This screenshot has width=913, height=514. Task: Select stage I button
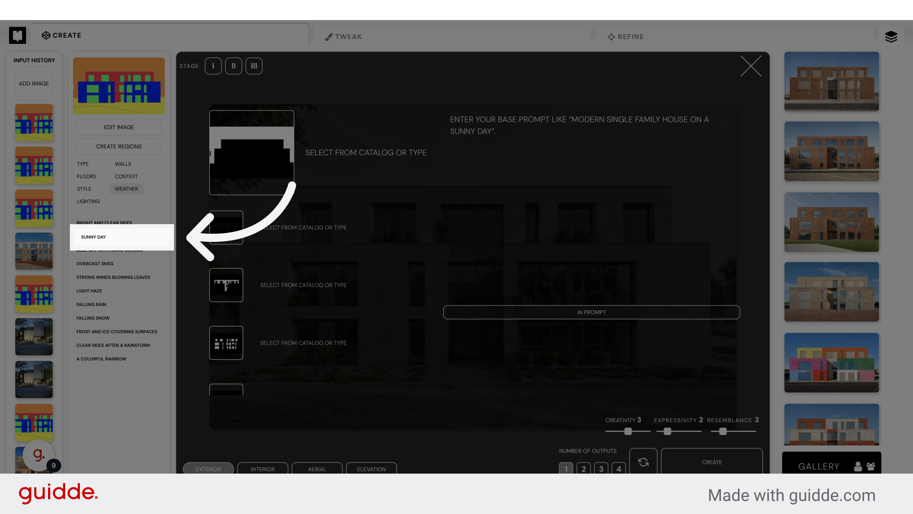[x=213, y=66]
